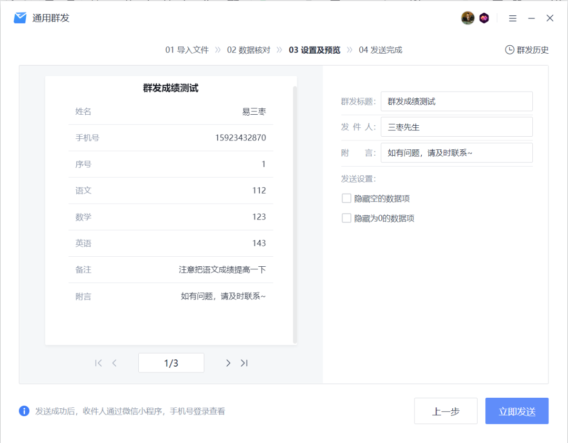568x443 pixels.
Task: Go to the previous preview page
Action: (114, 363)
